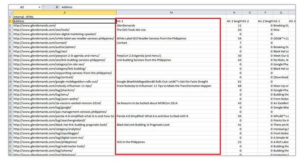
Task: Click the formula bar containing Address
Action: tap(177, 7)
